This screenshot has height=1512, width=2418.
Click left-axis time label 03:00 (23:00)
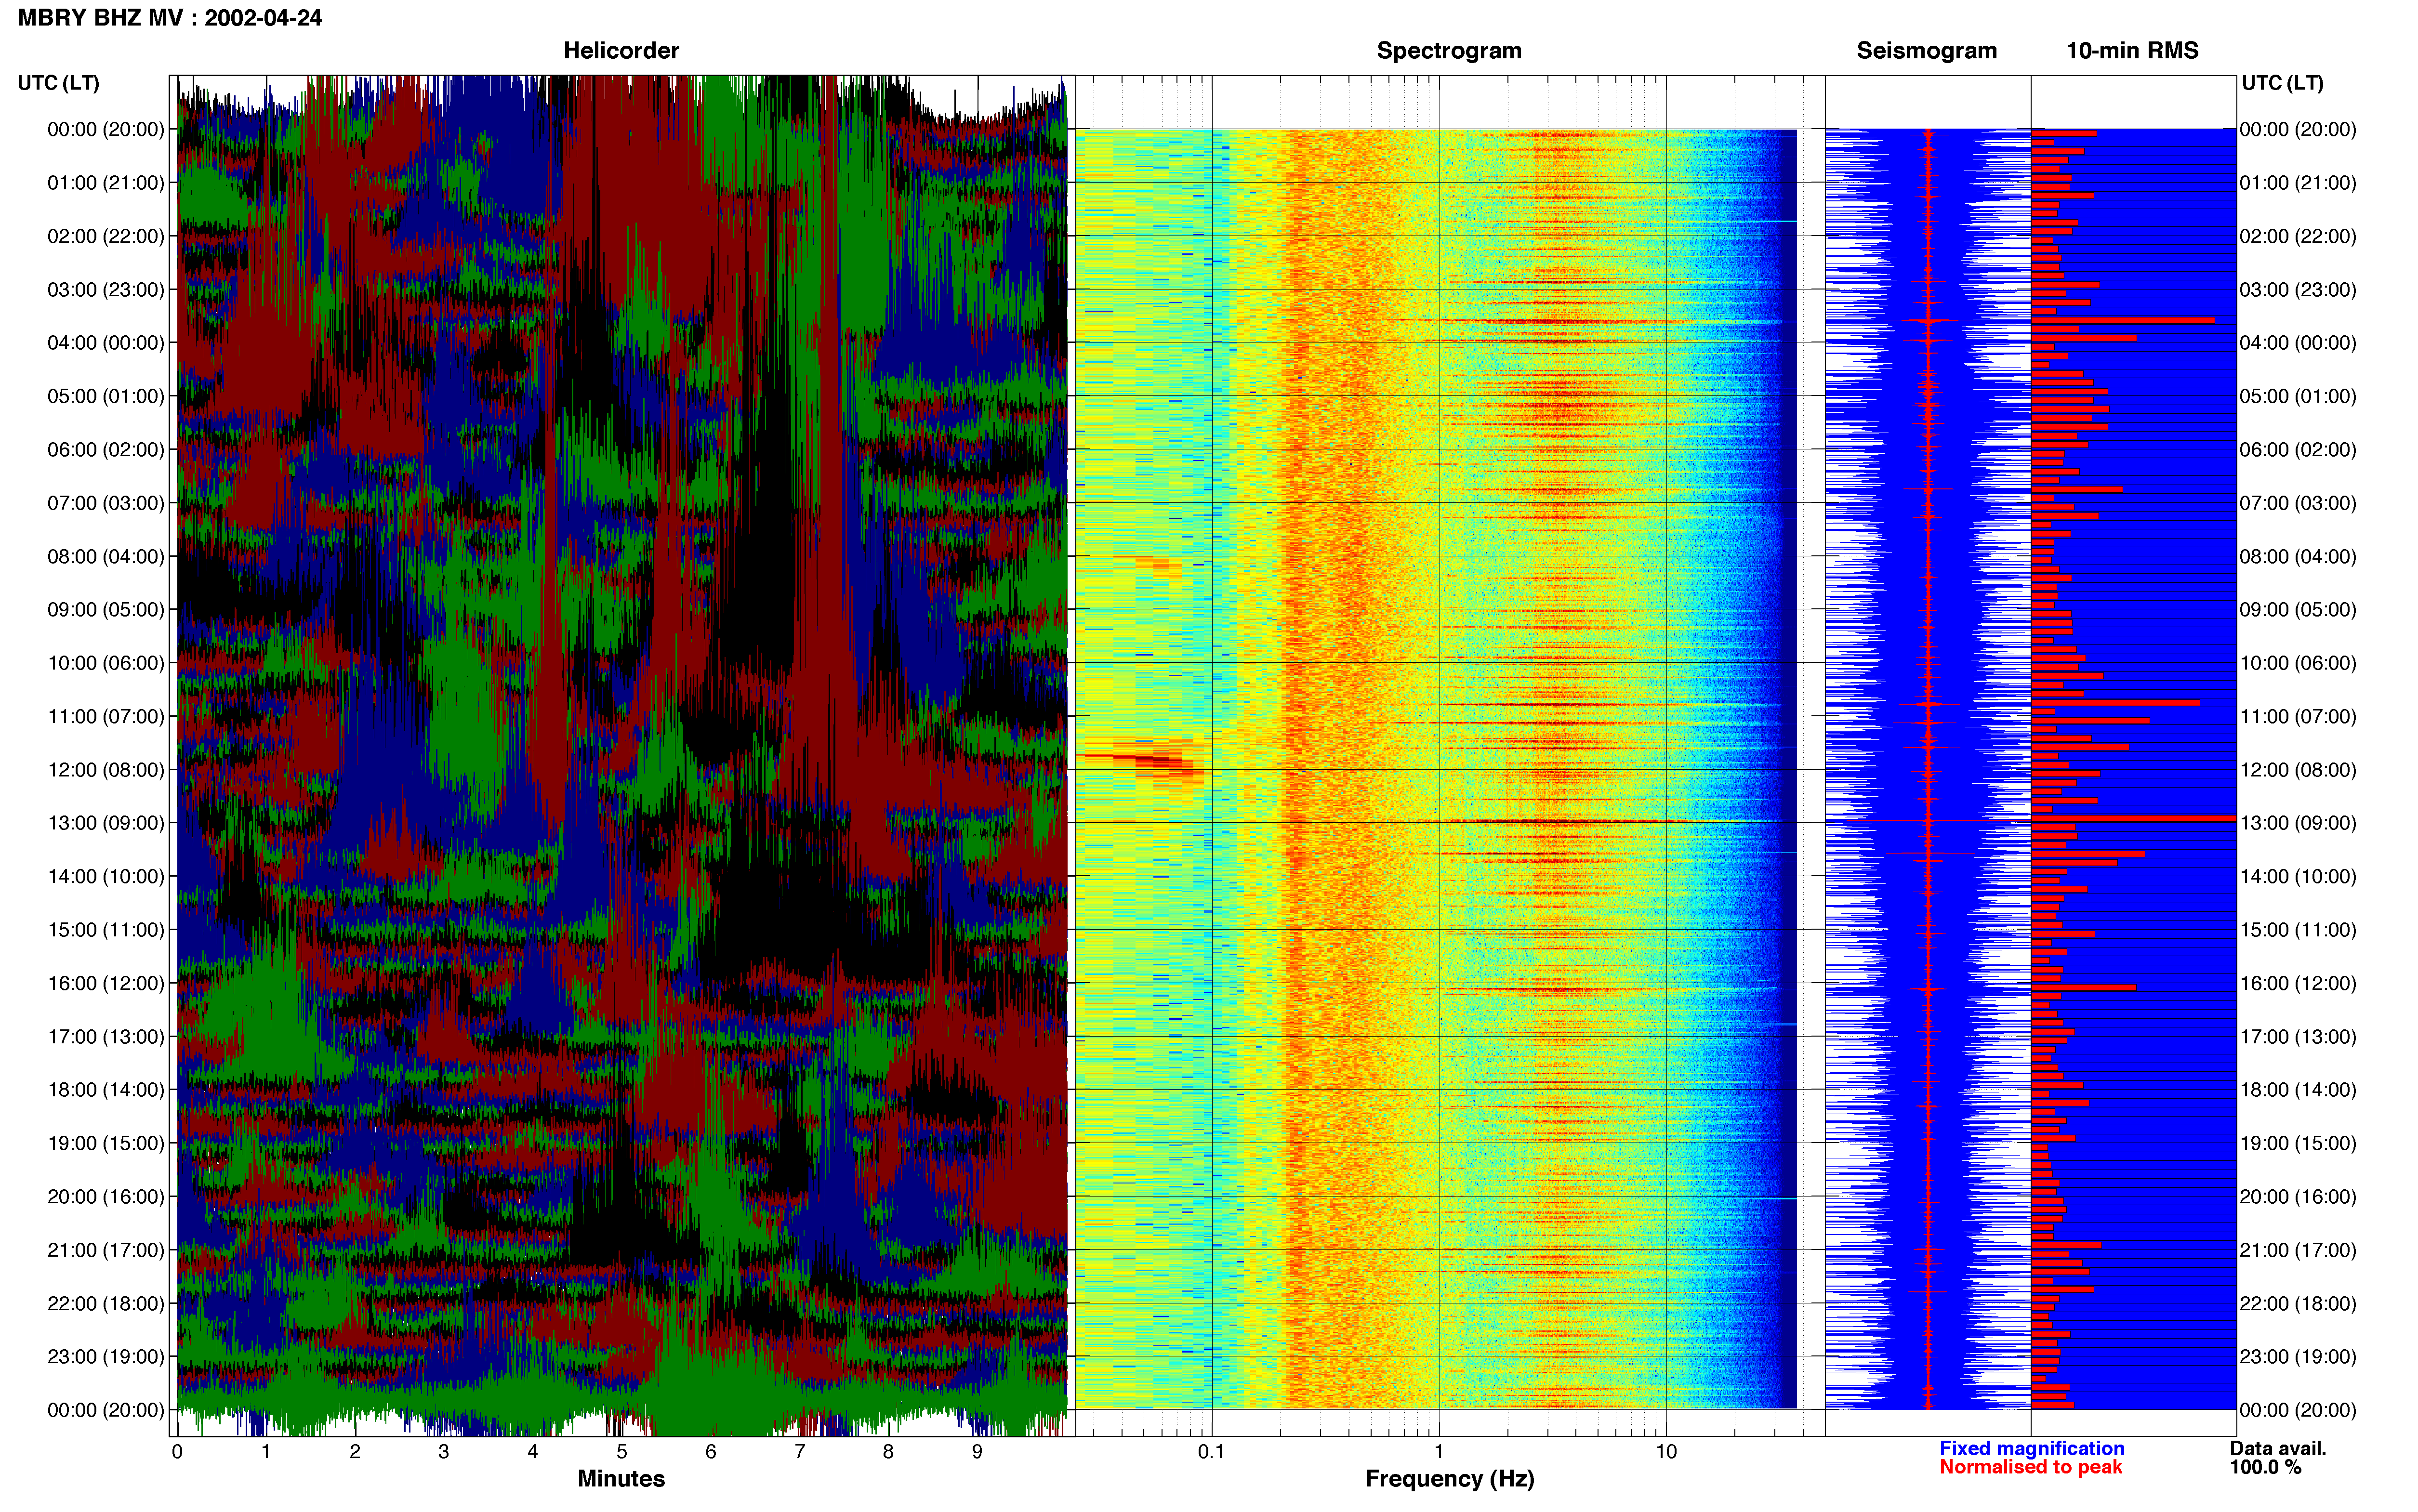coord(106,290)
